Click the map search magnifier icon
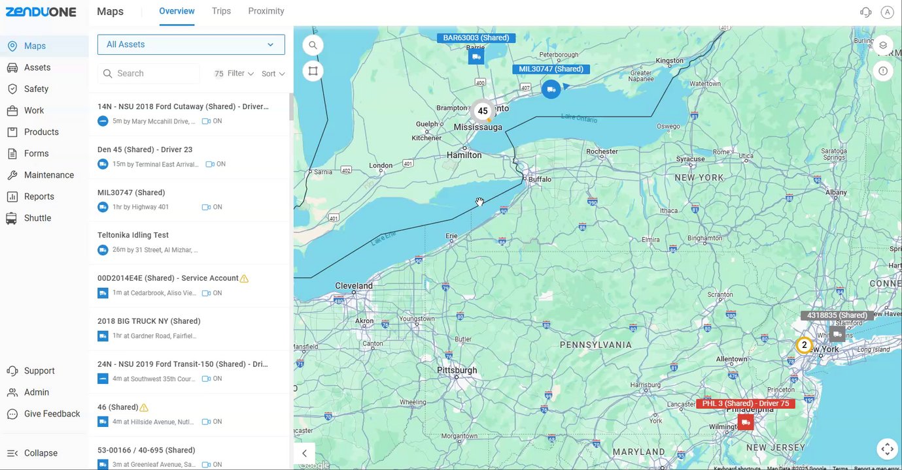 click(313, 45)
